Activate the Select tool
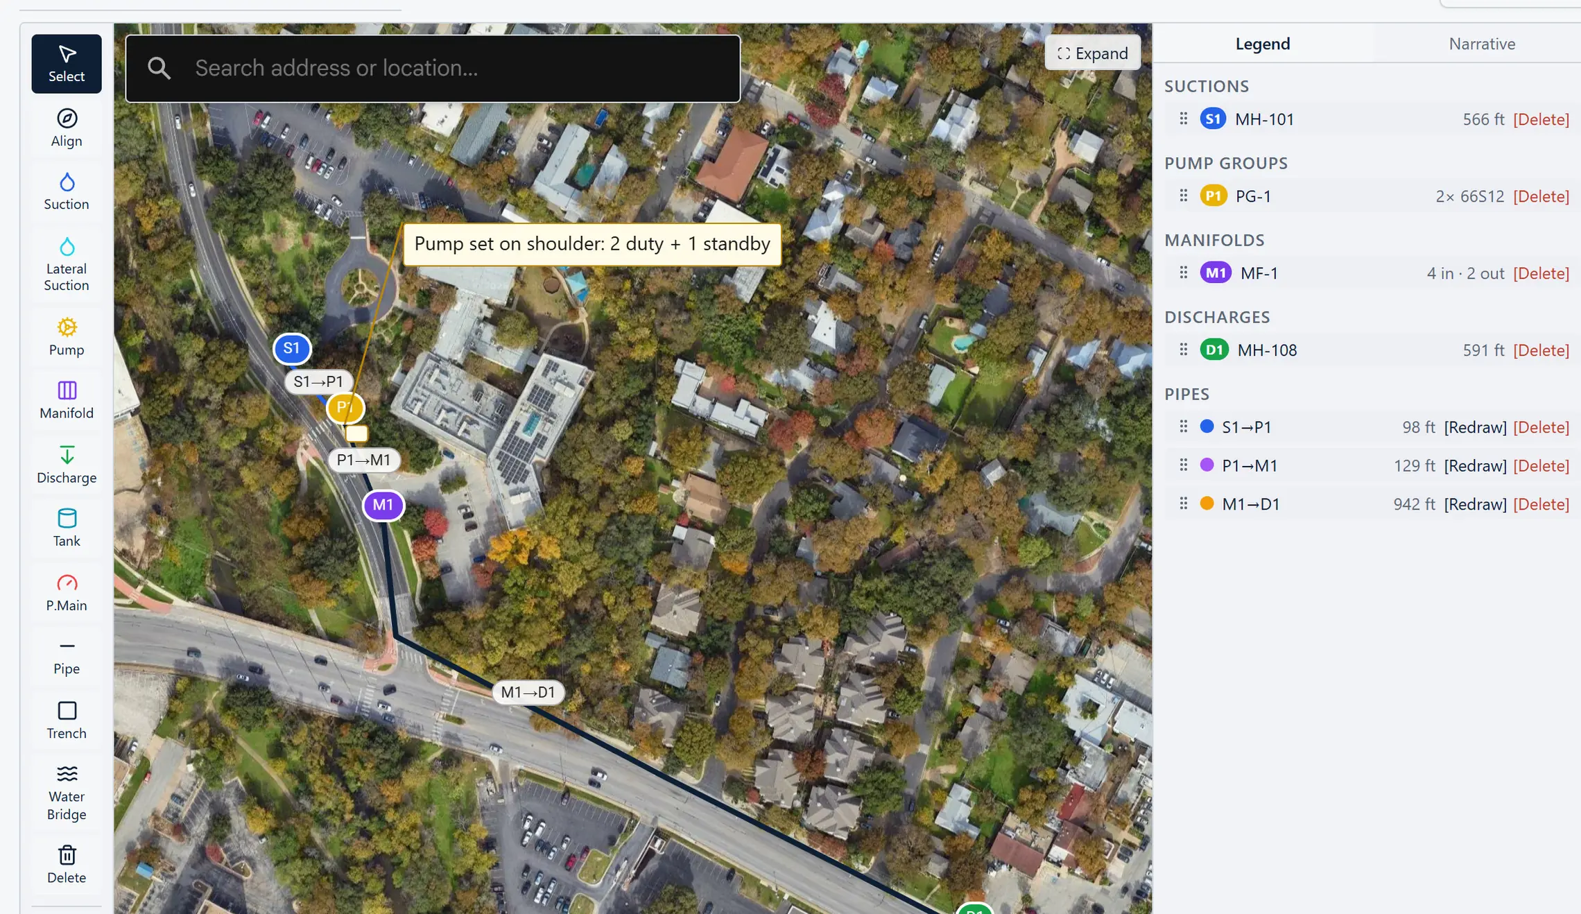 point(67,64)
